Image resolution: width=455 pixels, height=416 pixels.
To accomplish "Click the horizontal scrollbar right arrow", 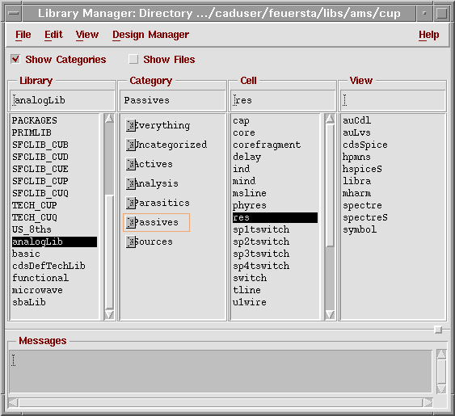I will click(x=428, y=402).
